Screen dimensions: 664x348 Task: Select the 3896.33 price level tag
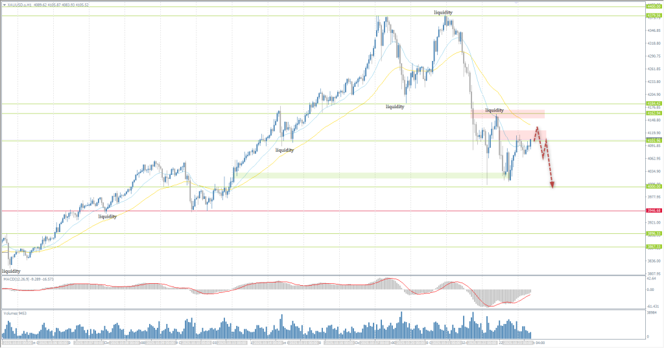(653, 233)
